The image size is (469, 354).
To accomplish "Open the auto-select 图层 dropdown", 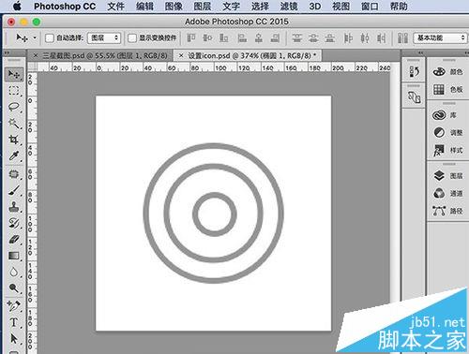I will [104, 38].
